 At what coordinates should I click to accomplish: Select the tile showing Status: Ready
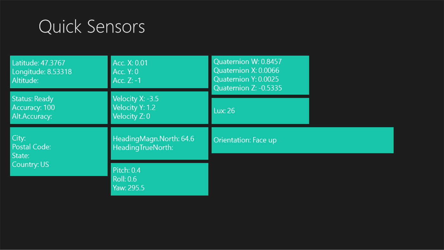pyautogui.click(x=59, y=107)
